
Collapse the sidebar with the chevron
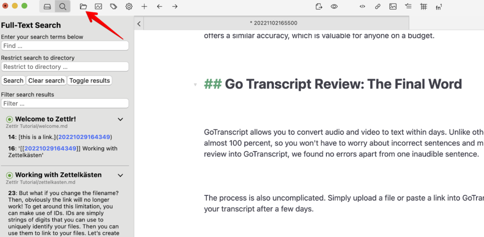[139, 24]
